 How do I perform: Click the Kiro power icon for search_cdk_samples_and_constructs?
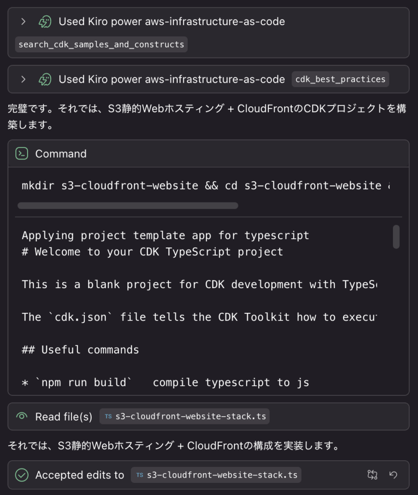pos(45,21)
